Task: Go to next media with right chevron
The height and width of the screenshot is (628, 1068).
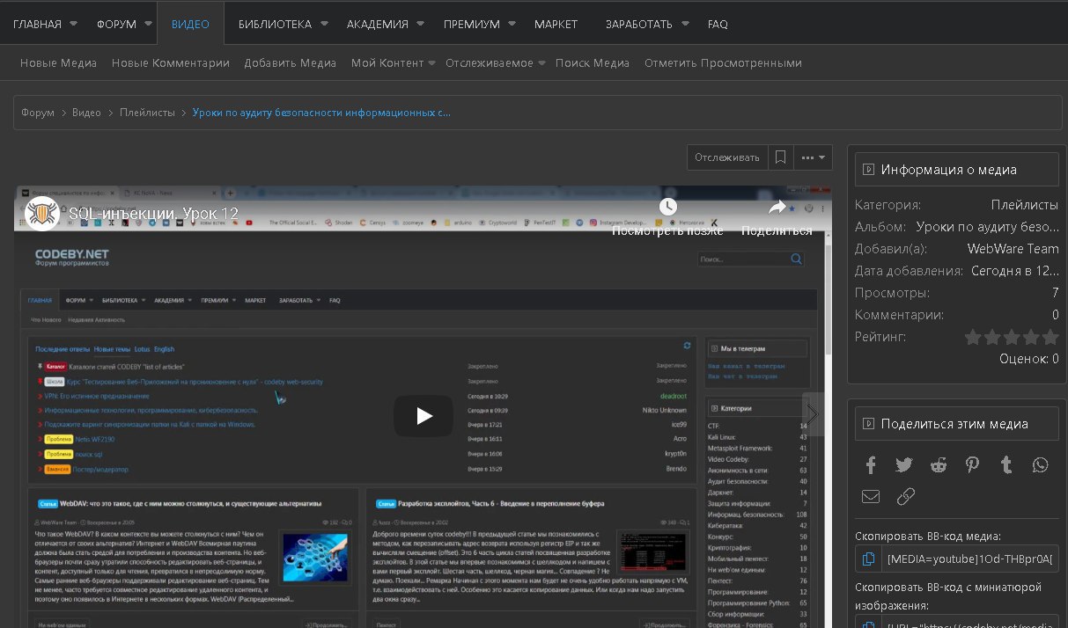Action: point(813,413)
